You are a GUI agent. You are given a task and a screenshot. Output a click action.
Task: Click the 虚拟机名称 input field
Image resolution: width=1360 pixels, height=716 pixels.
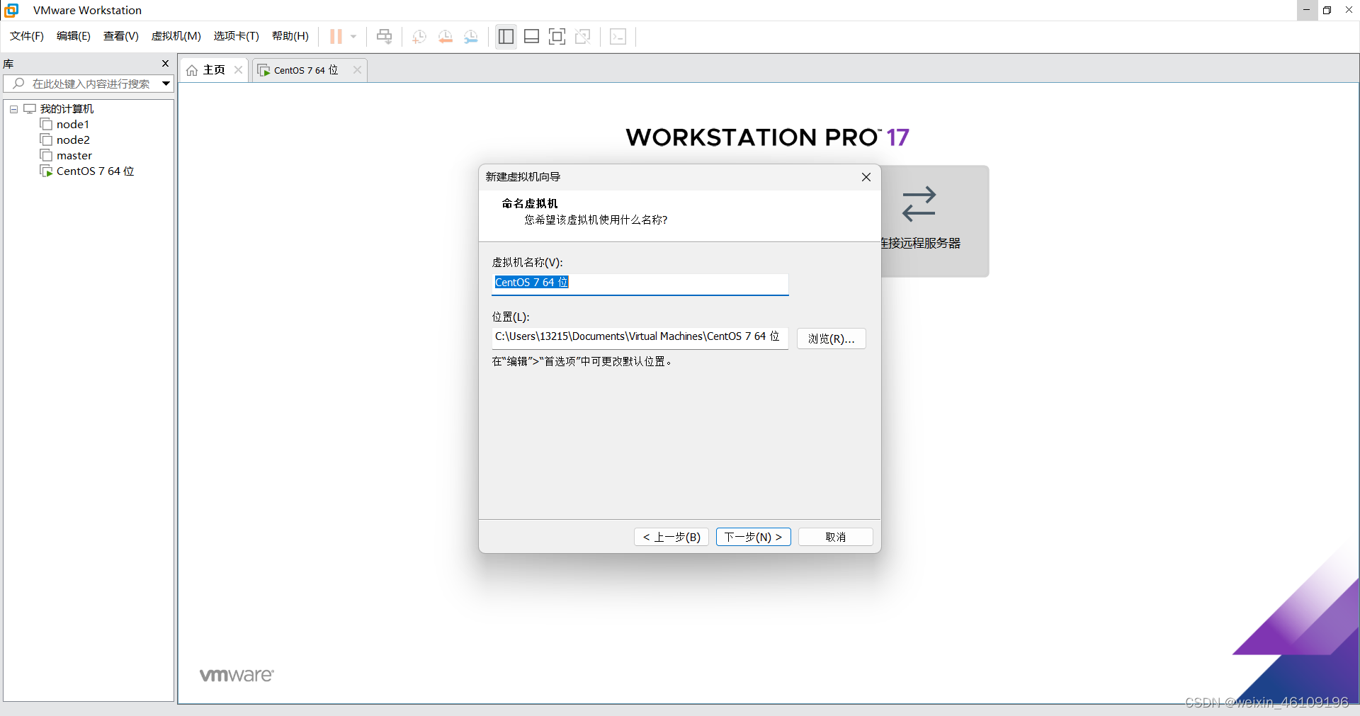pos(640,283)
